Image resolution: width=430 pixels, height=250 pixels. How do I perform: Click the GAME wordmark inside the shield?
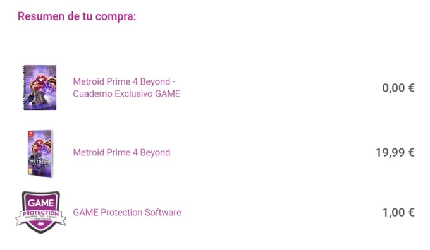pyautogui.click(x=40, y=203)
